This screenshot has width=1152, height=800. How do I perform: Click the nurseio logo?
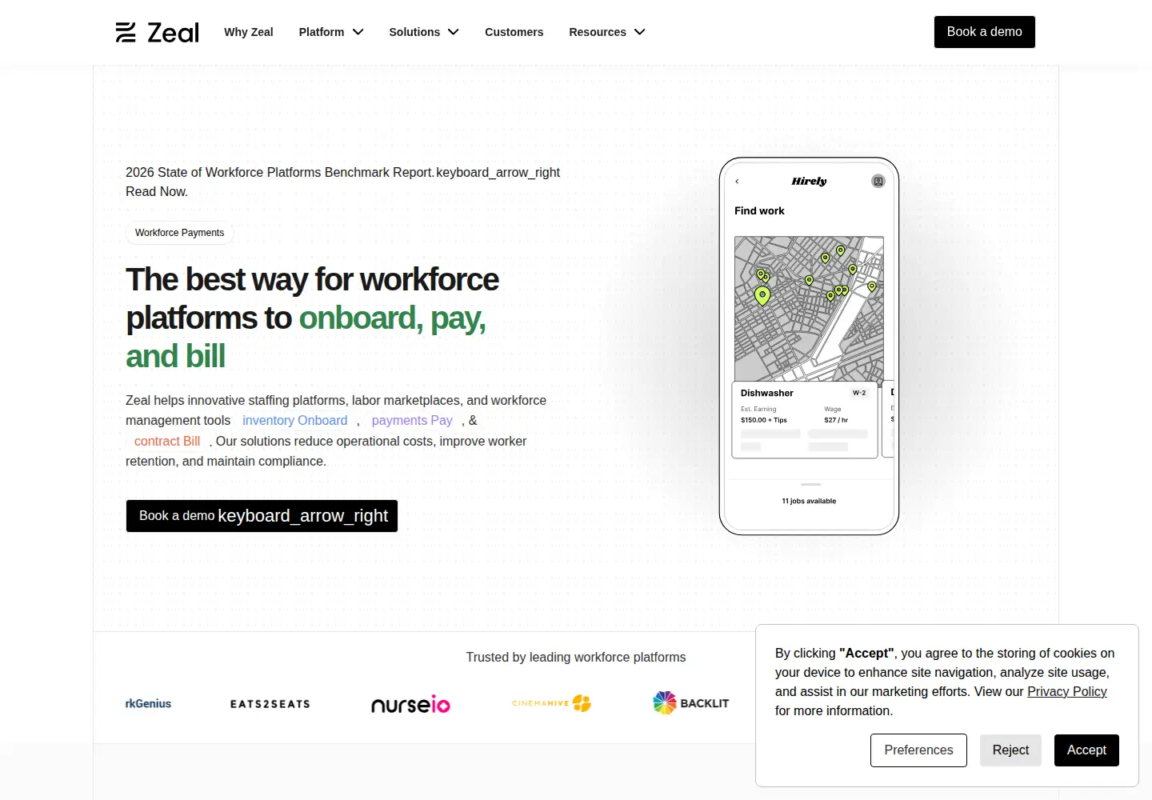tap(410, 704)
